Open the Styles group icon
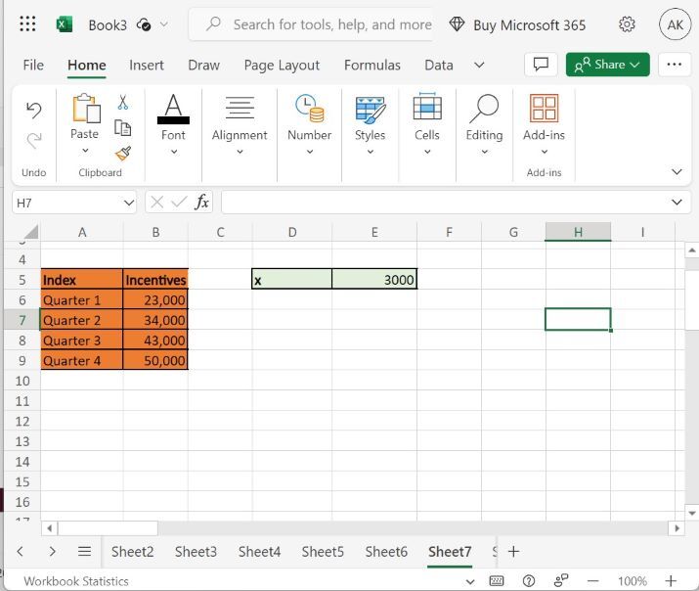 (370, 110)
